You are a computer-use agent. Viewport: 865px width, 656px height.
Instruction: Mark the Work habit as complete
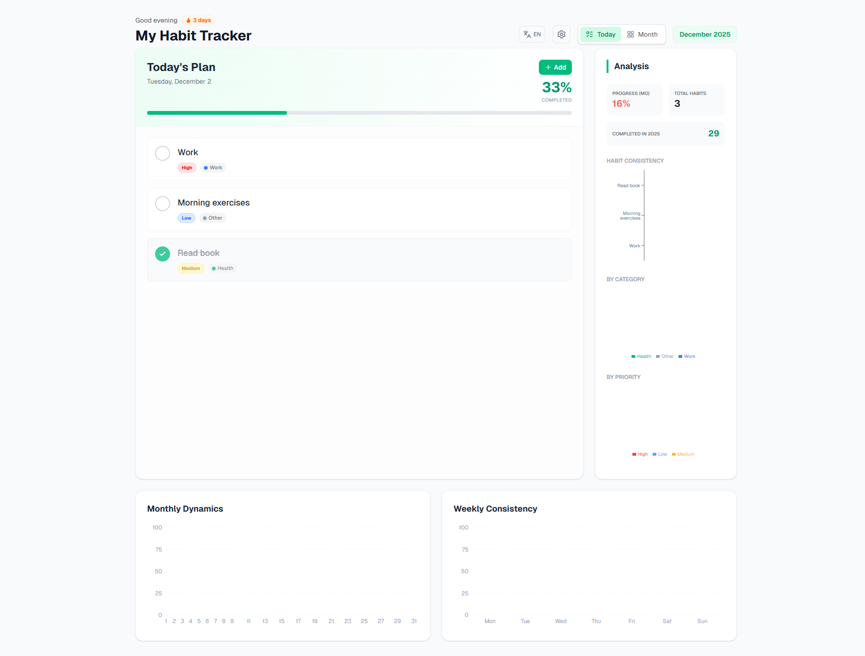pos(162,153)
